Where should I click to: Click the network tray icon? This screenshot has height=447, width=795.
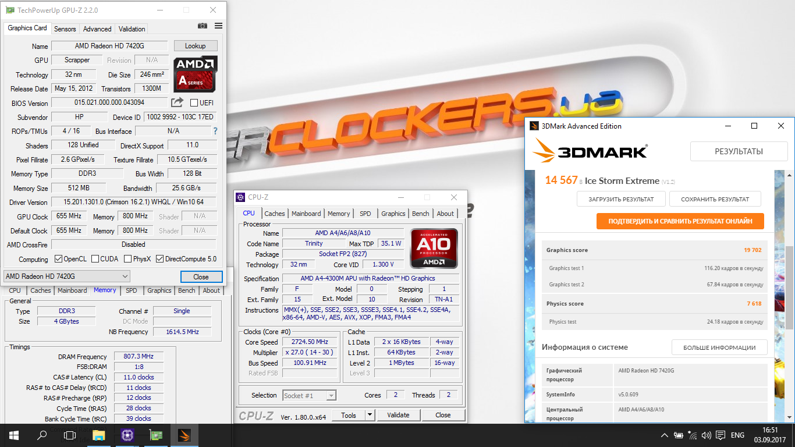693,435
